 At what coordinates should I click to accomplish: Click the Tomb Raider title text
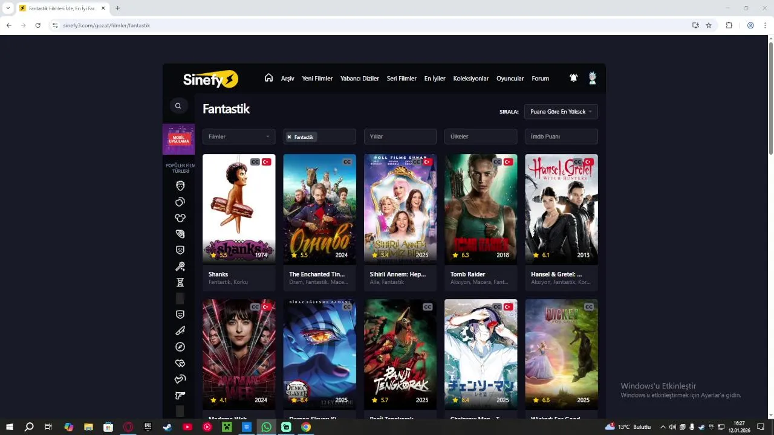point(468,274)
